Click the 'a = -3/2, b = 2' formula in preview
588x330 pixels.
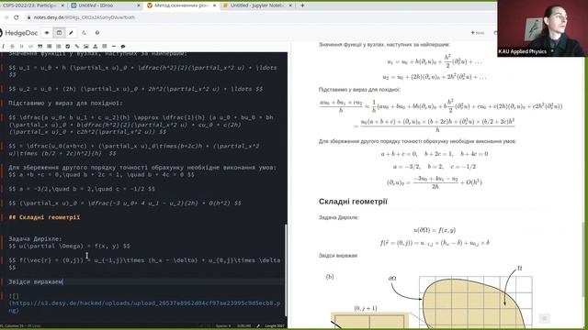(435, 167)
